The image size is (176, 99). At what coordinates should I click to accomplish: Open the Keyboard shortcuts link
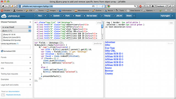(13, 95)
